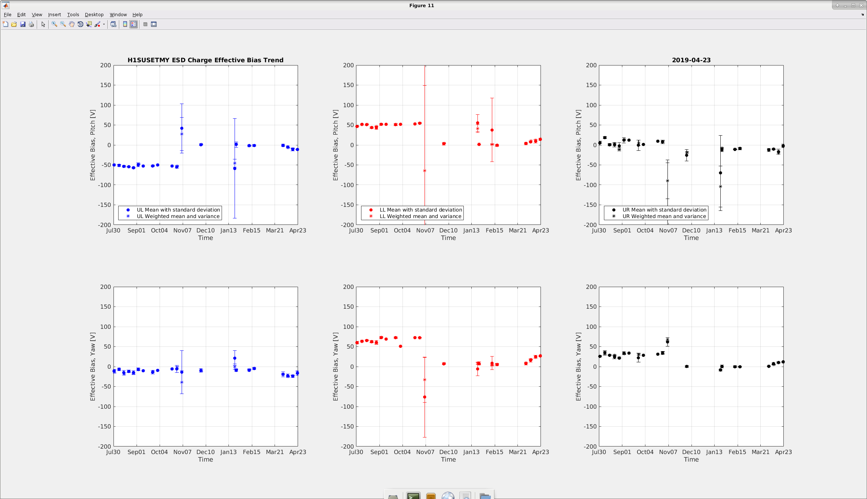Screen dimensions: 867x499
Task: Open a file with the folder icon
Action: pos(14,24)
